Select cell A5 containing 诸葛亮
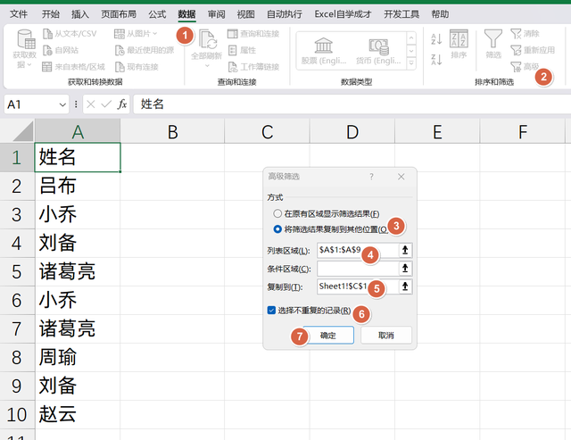Screen dimensions: 571x440 click(x=78, y=271)
